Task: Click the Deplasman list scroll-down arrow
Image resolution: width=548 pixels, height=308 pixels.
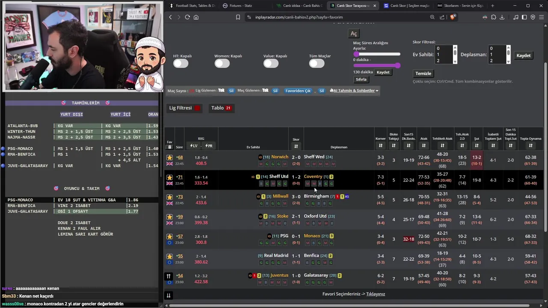Action: pyautogui.click(x=509, y=62)
